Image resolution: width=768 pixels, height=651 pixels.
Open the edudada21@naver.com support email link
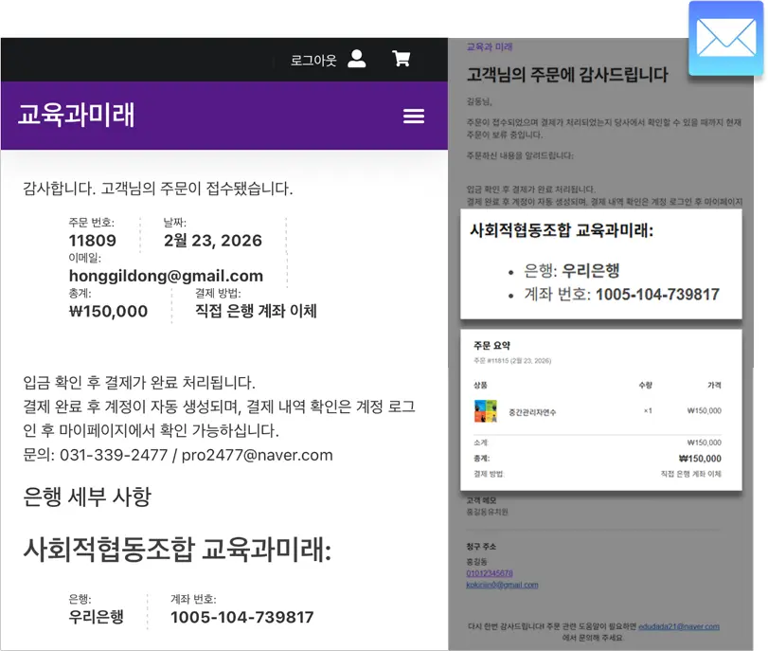click(x=678, y=626)
